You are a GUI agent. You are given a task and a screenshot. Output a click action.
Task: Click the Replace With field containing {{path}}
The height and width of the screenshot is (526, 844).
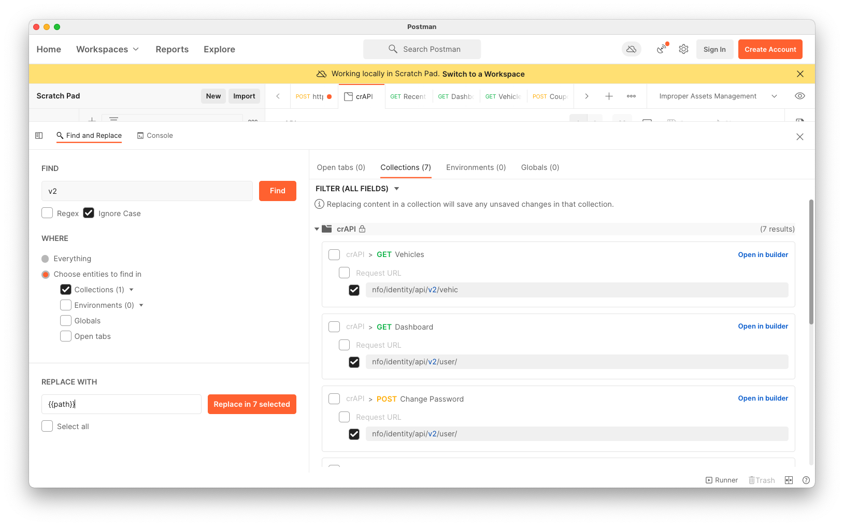pyautogui.click(x=121, y=404)
